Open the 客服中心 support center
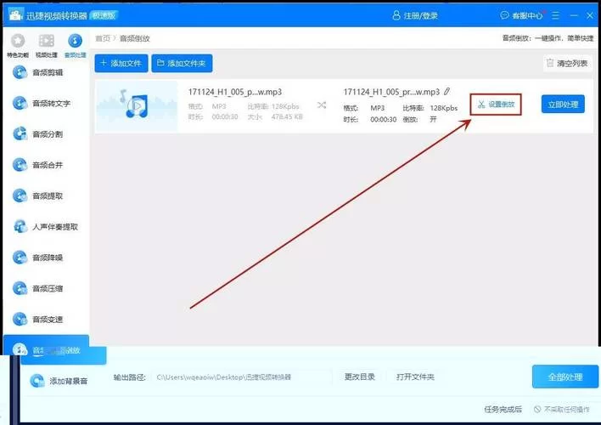The image size is (601, 425). point(522,15)
